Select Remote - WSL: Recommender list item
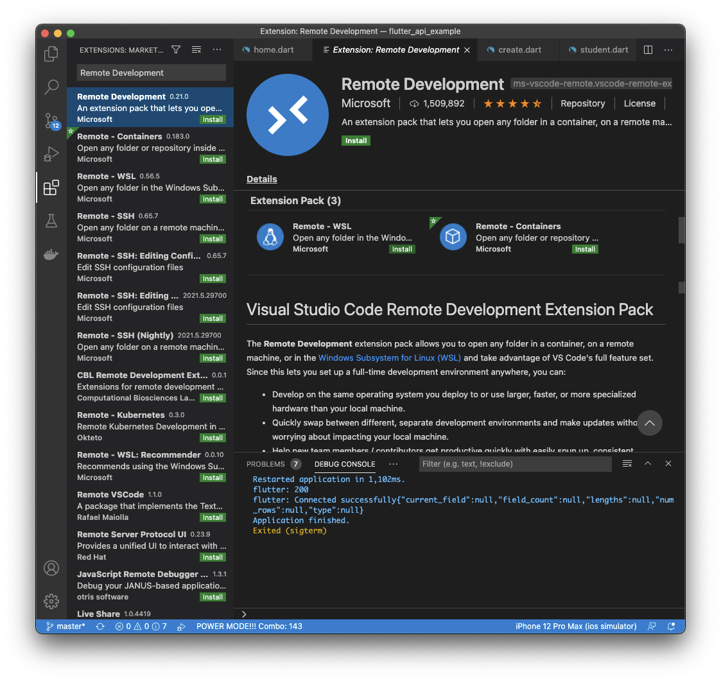Viewport: 721px width, 681px height. tap(150, 466)
